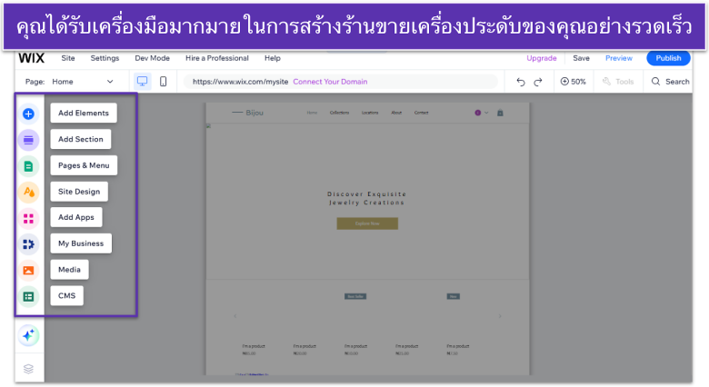Open the orange Media image icon
This screenshot has width=709, height=387.
pos(28,271)
